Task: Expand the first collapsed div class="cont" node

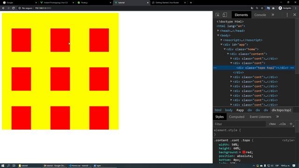Action: (231, 58)
